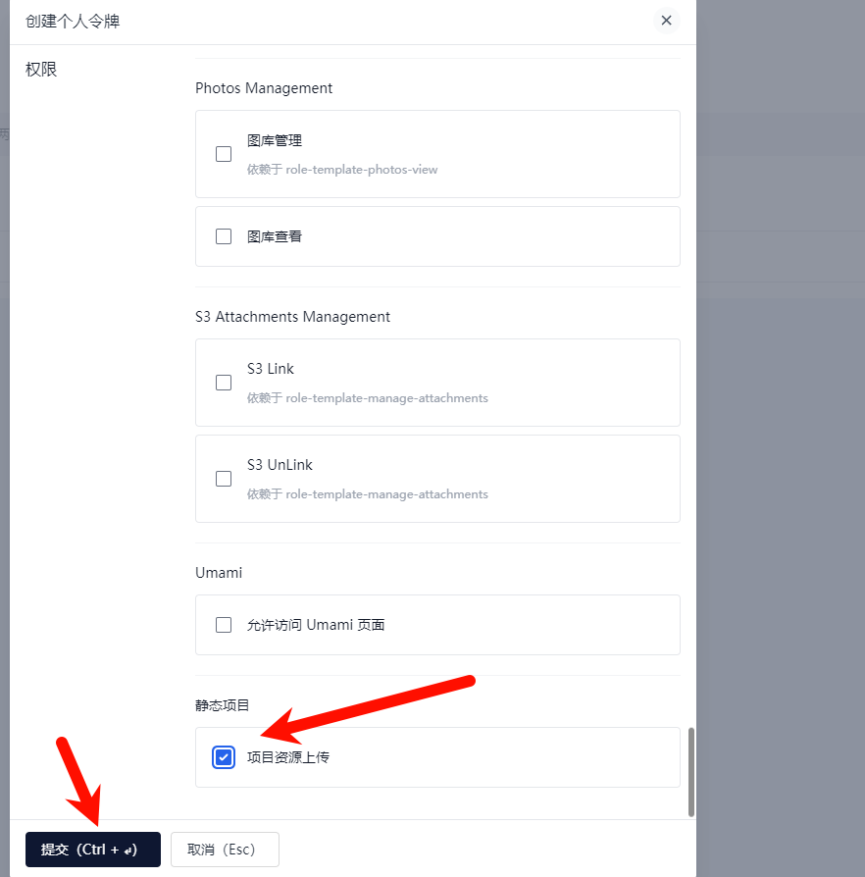The image size is (865, 877).
Task: Click the dialog's vertical scrollbar thumb
Action: tap(691, 772)
